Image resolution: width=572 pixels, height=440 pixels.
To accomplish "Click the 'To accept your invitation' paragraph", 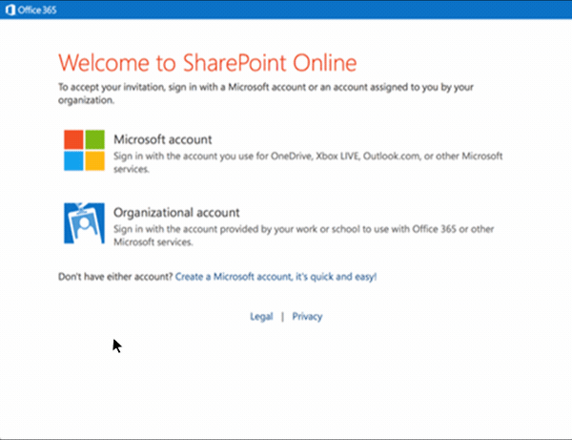I will click(x=266, y=94).
